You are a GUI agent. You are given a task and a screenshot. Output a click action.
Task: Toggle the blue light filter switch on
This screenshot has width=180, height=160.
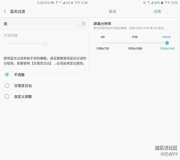click(81, 24)
